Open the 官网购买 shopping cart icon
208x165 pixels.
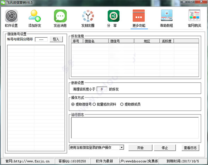tap(194, 15)
